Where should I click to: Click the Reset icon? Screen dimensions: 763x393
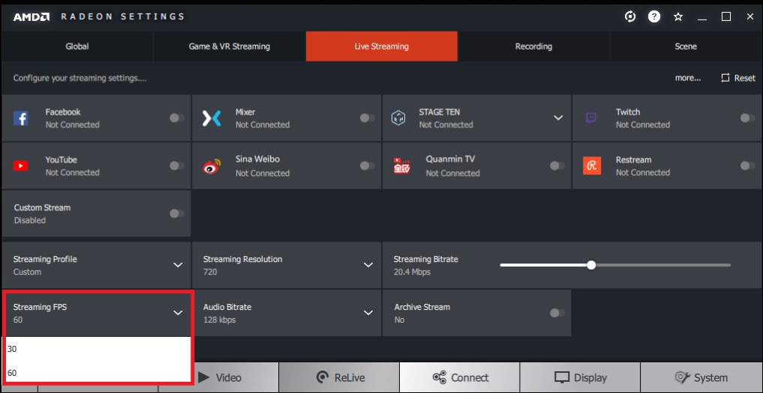[725, 78]
